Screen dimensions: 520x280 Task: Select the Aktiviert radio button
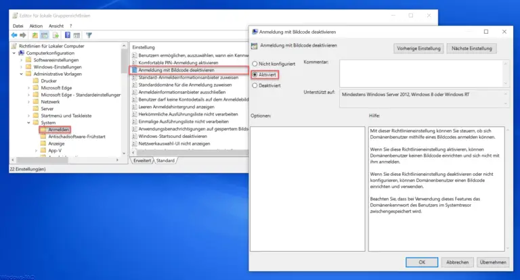tap(255, 74)
